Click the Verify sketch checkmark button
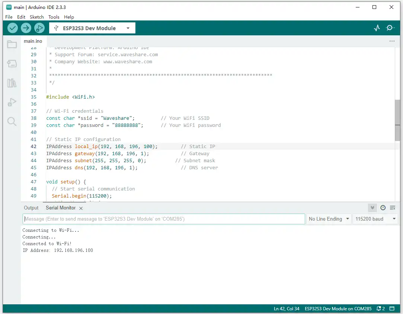The width and height of the screenshot is (403, 314). click(x=12, y=28)
